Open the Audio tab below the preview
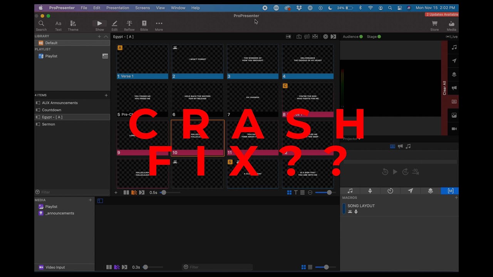Screen dimensions: 493x277 350,191
